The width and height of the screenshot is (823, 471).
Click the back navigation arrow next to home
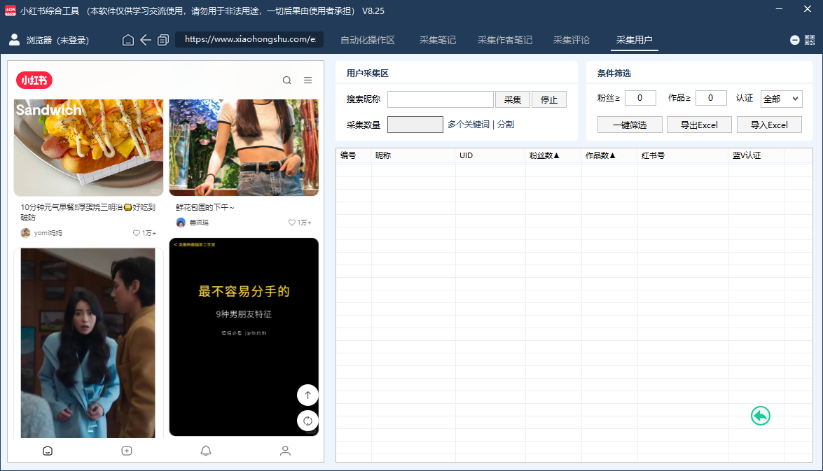[x=145, y=40]
